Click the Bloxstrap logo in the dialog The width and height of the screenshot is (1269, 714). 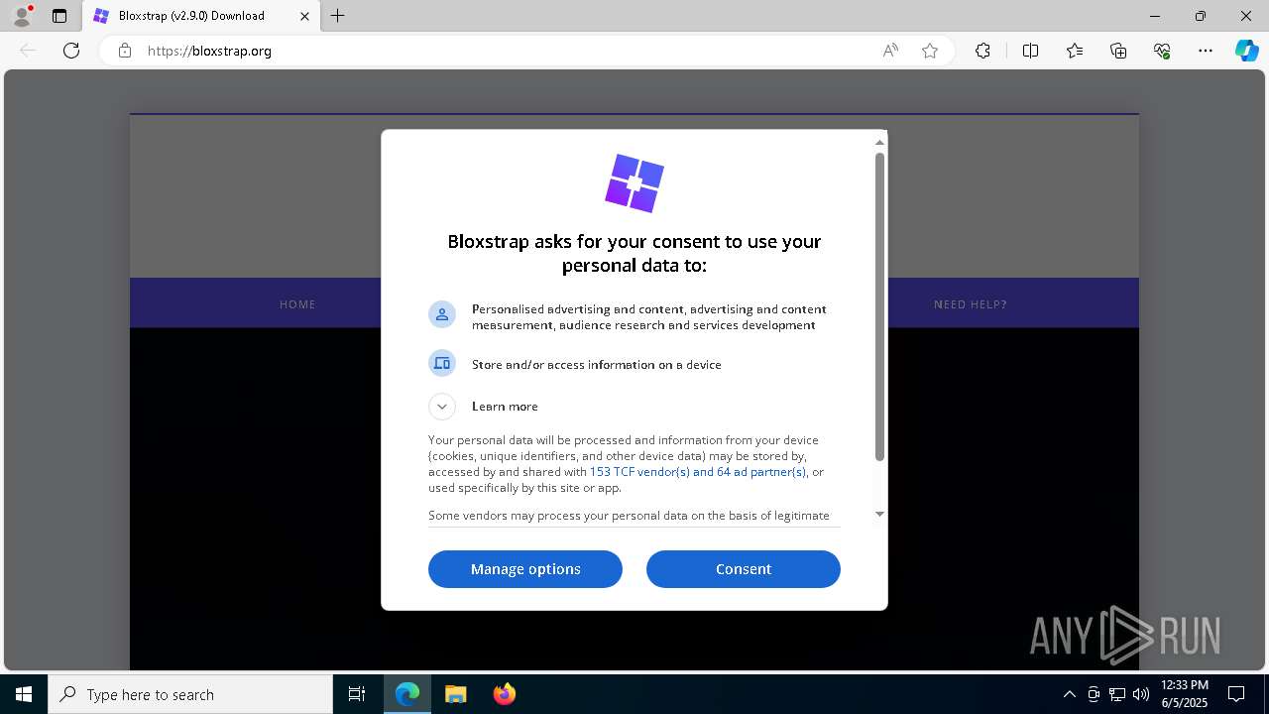coord(634,182)
